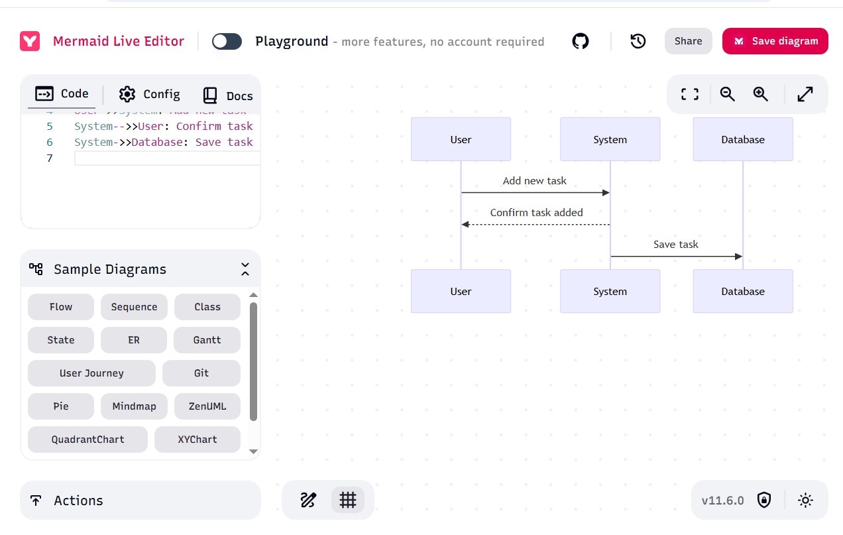
Task: Click the top Database participant box
Action: click(x=743, y=139)
